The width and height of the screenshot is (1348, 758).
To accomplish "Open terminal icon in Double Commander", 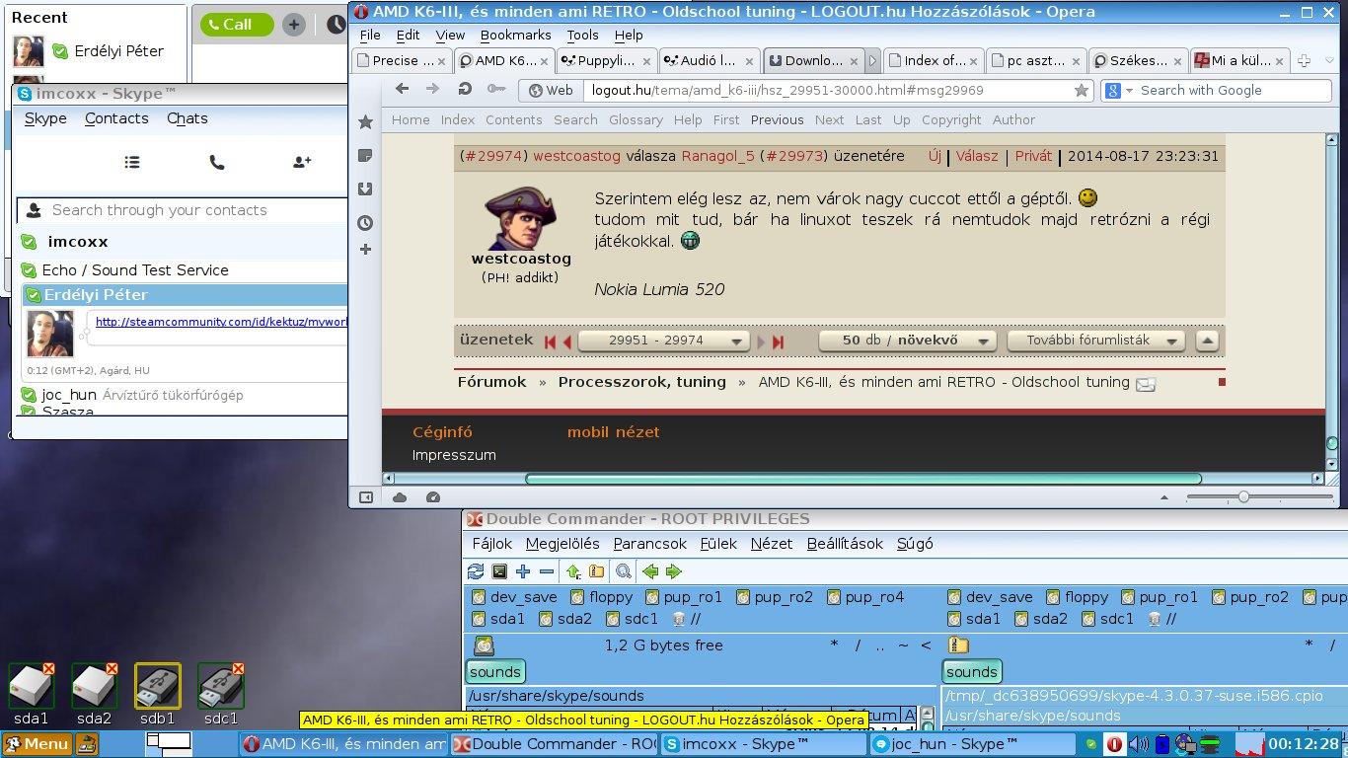I will pos(499,571).
